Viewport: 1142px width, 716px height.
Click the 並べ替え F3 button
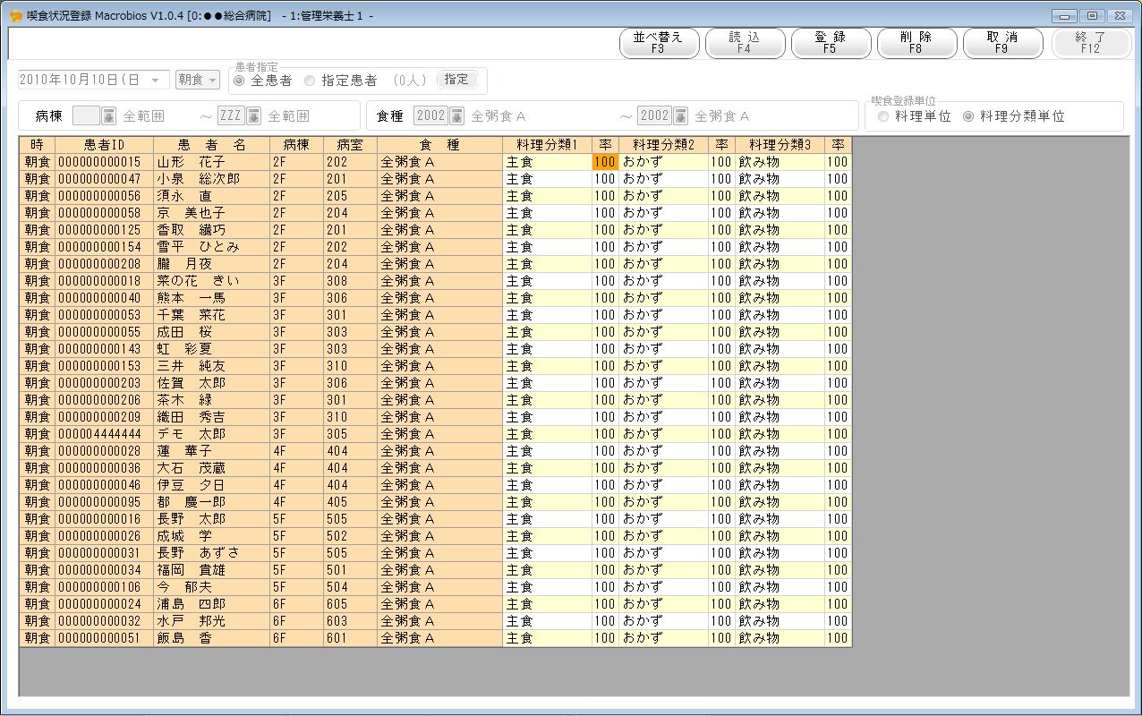658,43
